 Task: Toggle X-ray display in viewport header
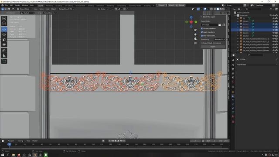[x=211, y=9]
